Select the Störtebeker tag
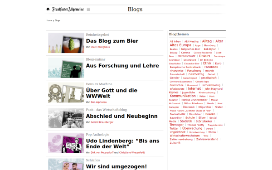 point(204,121)
